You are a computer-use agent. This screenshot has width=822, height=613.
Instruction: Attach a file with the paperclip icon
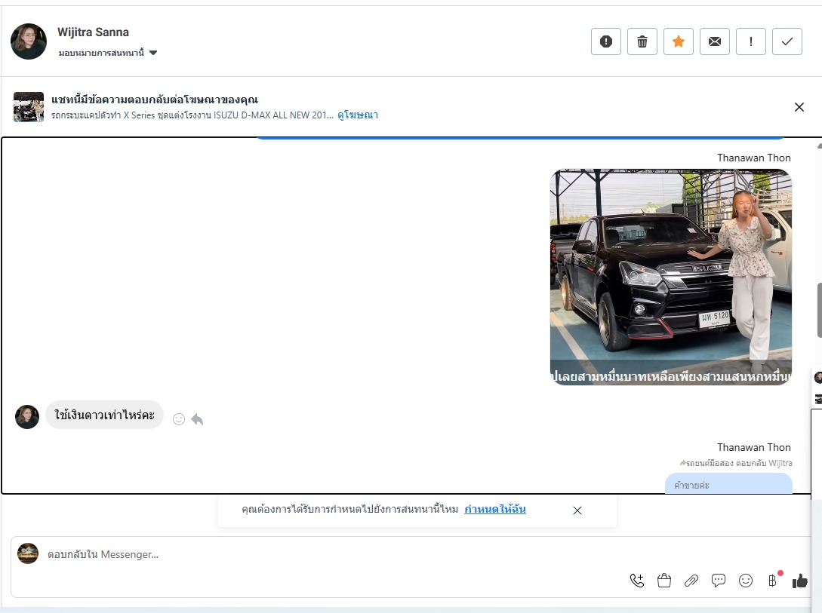(x=691, y=581)
